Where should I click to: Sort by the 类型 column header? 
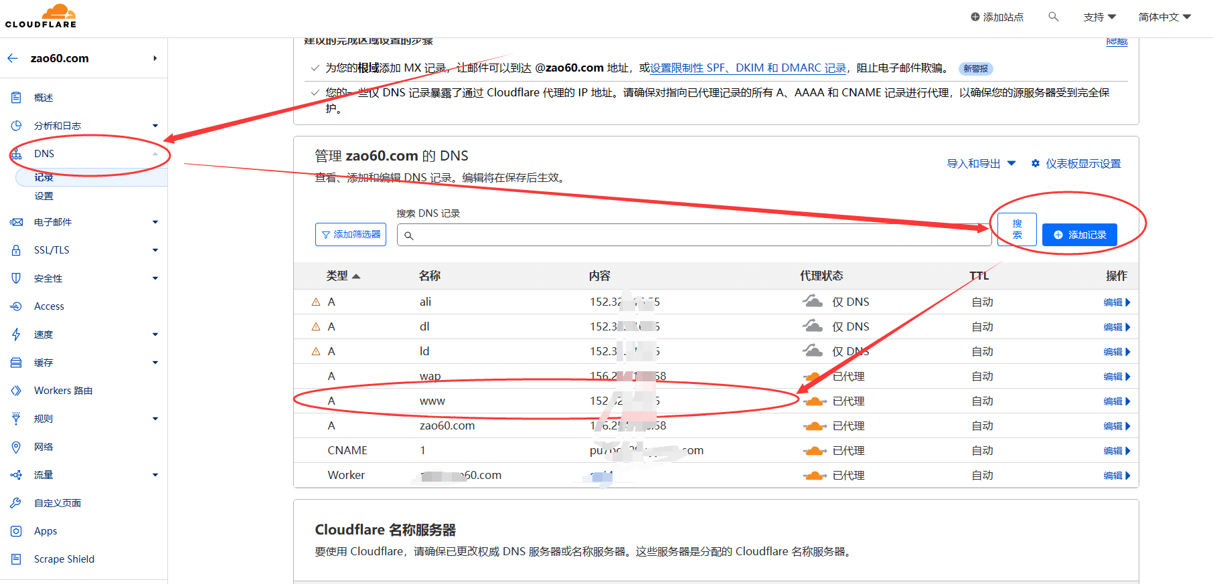(x=343, y=276)
